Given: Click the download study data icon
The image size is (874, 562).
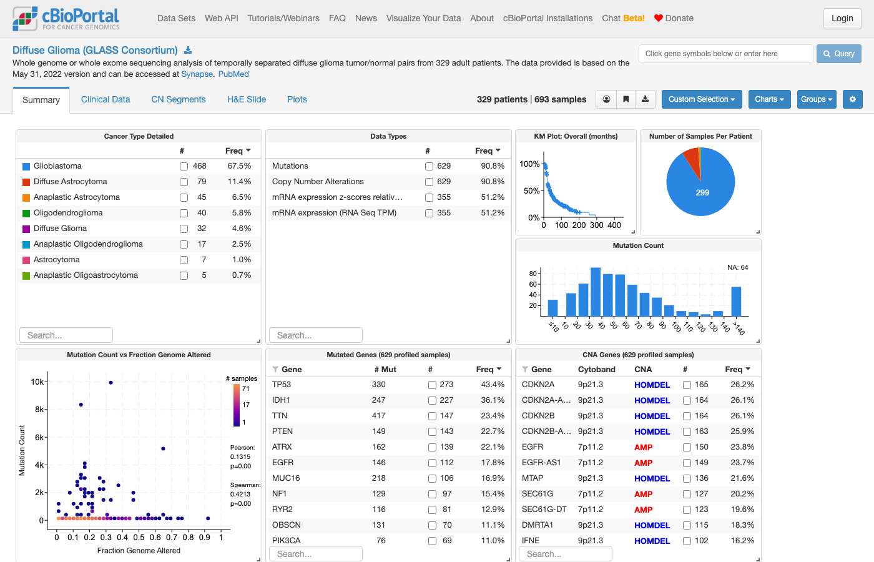Looking at the screenshot, I should (x=188, y=50).
